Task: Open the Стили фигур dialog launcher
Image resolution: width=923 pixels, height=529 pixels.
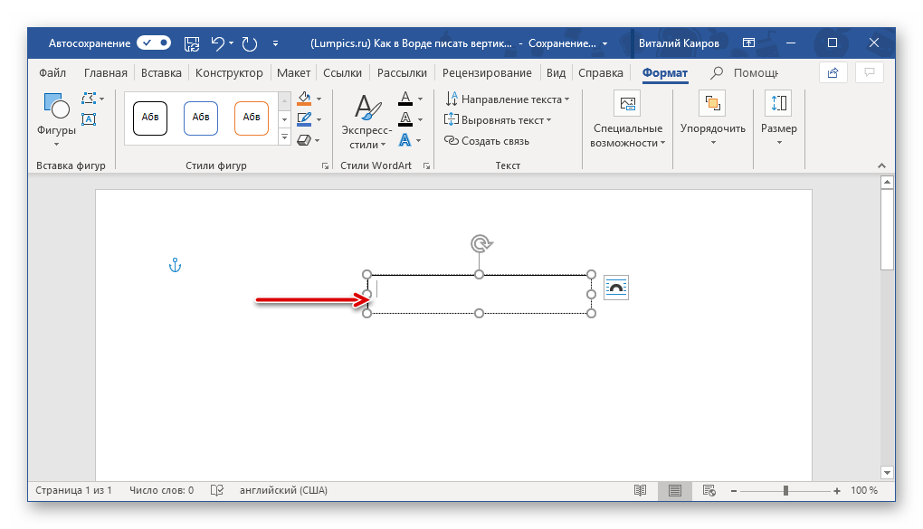Action: [x=325, y=166]
